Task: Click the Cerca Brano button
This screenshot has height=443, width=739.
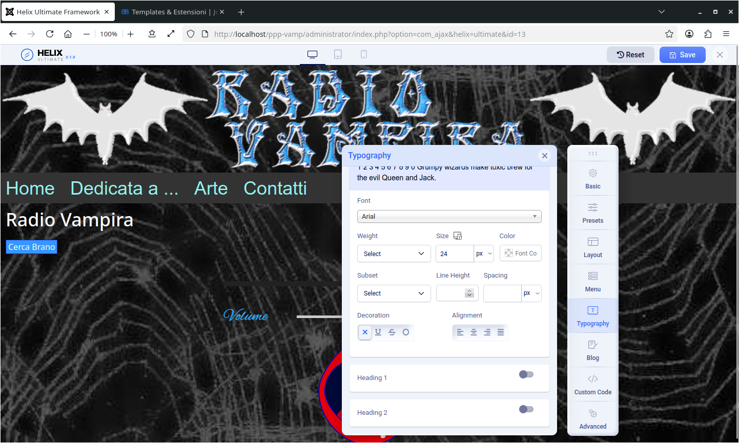Action: pos(31,247)
